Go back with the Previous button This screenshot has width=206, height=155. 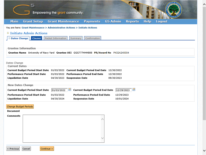(13, 149)
